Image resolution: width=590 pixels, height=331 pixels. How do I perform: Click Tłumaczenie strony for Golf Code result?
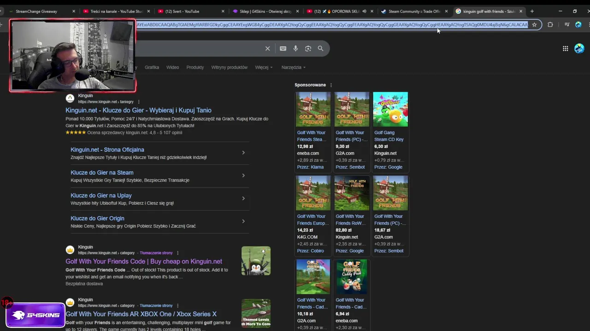click(156, 253)
